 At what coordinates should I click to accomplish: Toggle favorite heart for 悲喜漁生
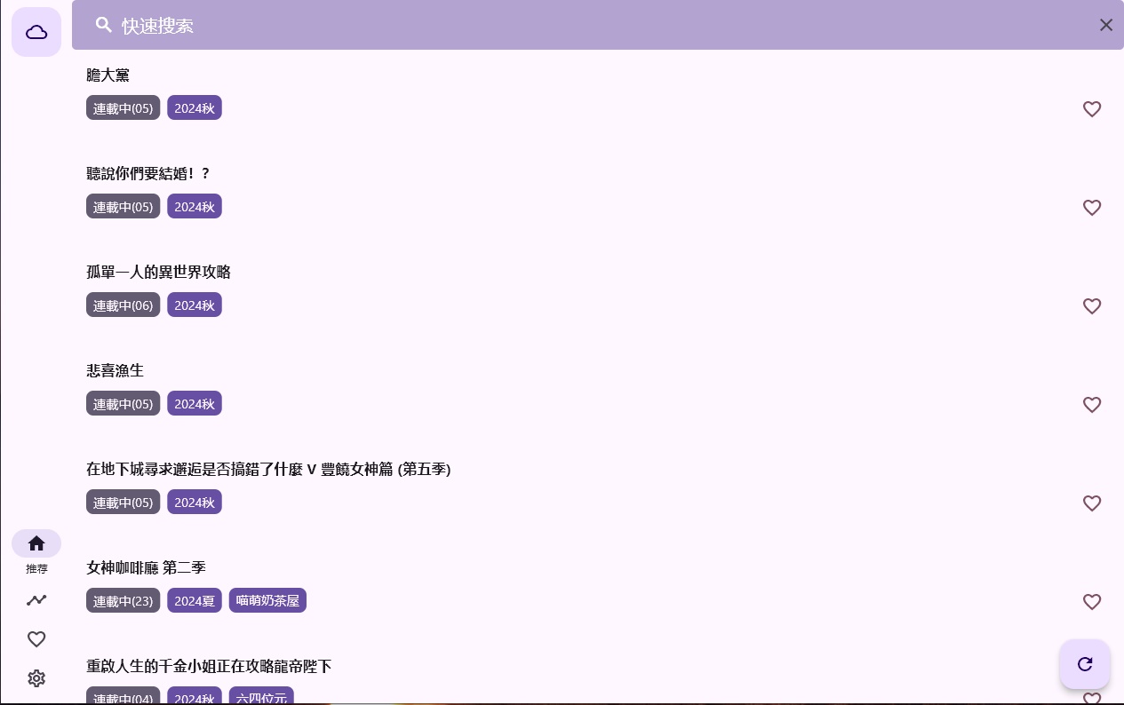[1092, 405]
